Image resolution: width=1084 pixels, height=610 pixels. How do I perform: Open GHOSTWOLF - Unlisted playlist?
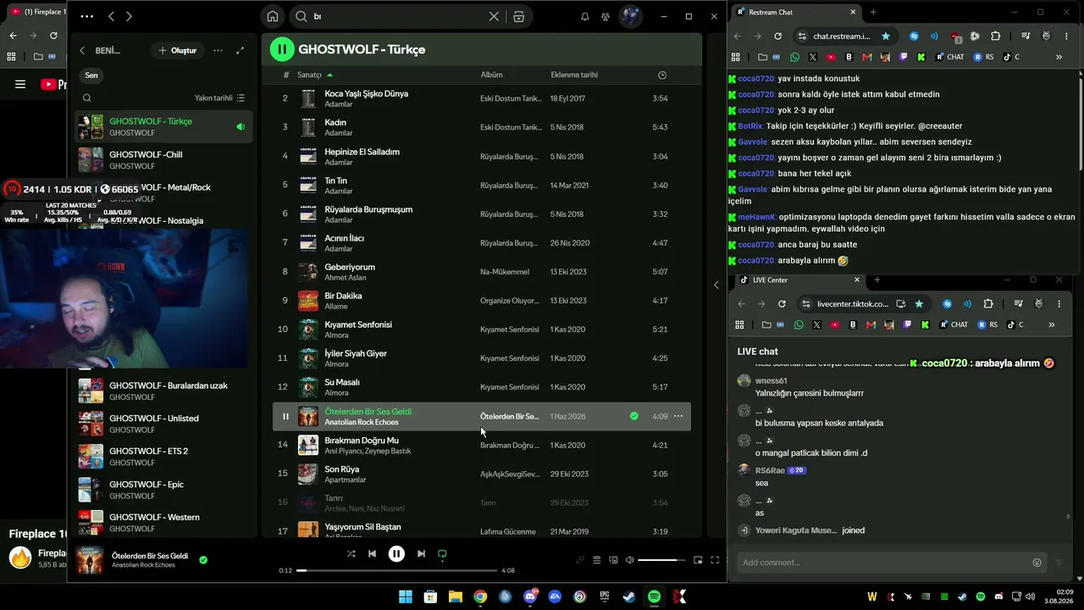click(165, 424)
